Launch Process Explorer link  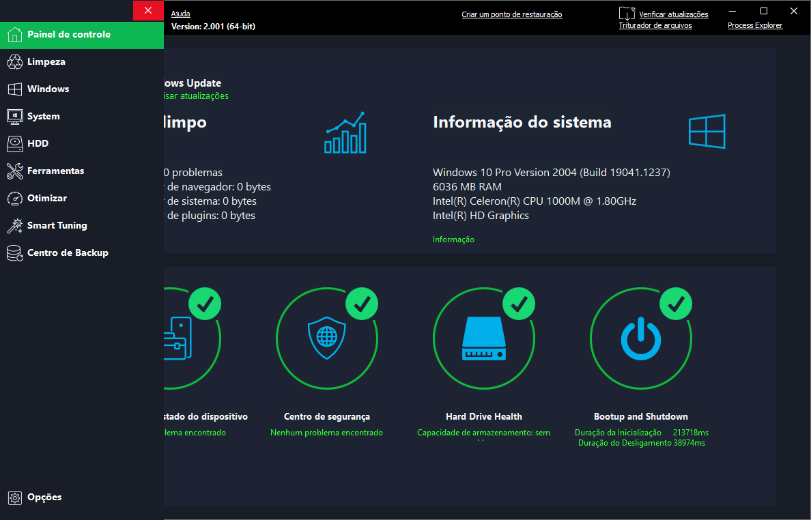pyautogui.click(x=755, y=25)
